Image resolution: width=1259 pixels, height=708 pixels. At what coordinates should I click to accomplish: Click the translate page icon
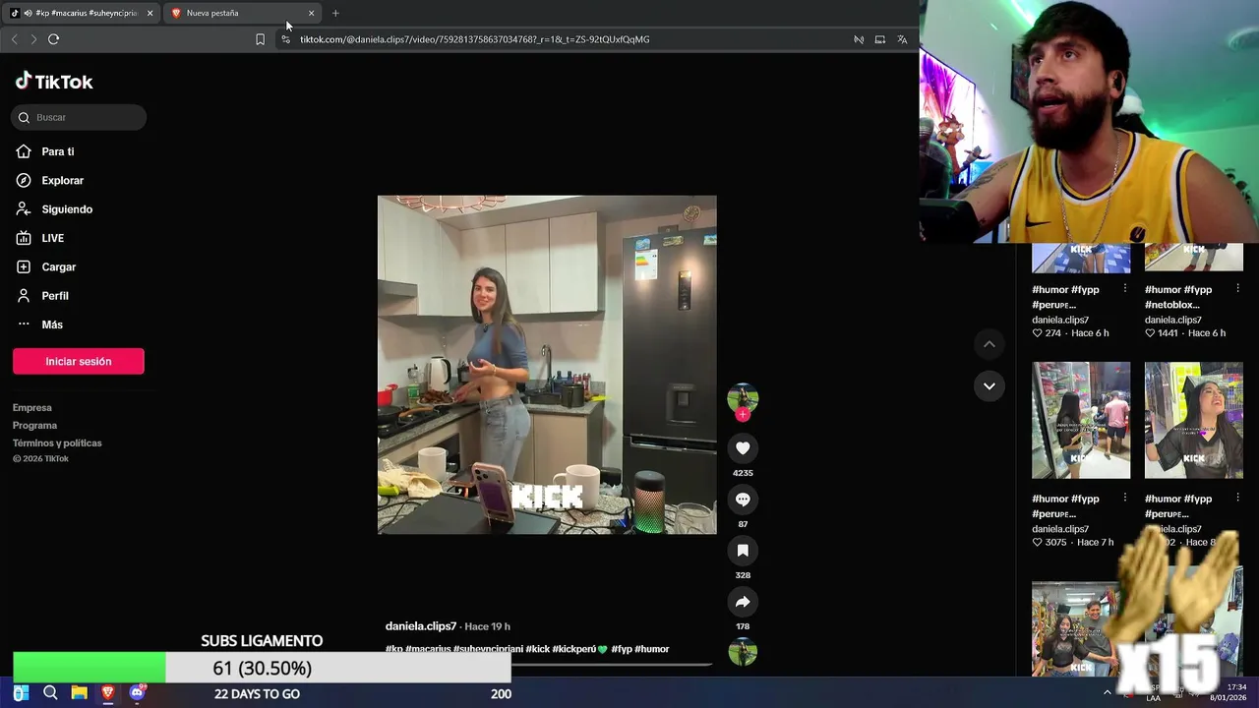click(902, 39)
